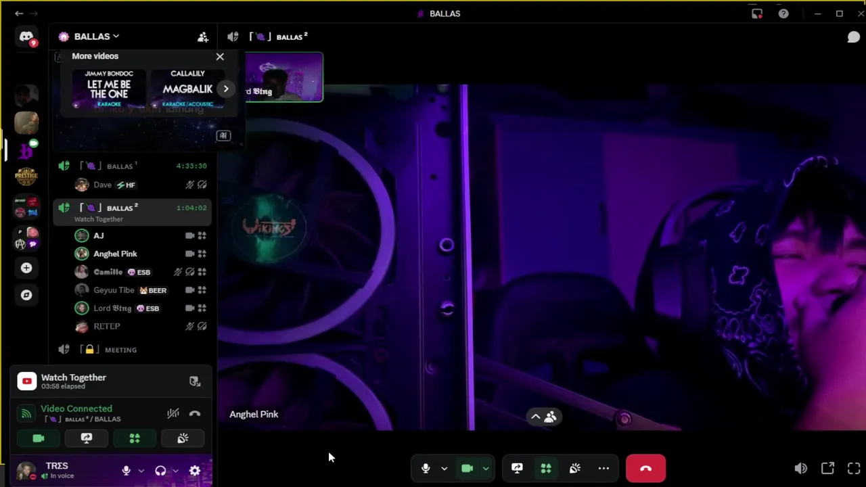Expand microphone options in call control bar
866x487 pixels.
click(444, 468)
